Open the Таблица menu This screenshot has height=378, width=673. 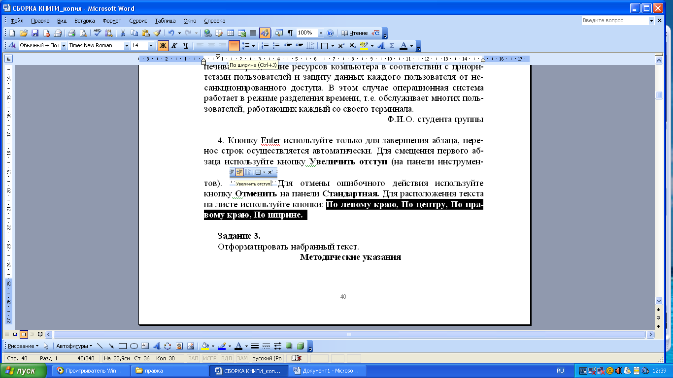click(165, 21)
